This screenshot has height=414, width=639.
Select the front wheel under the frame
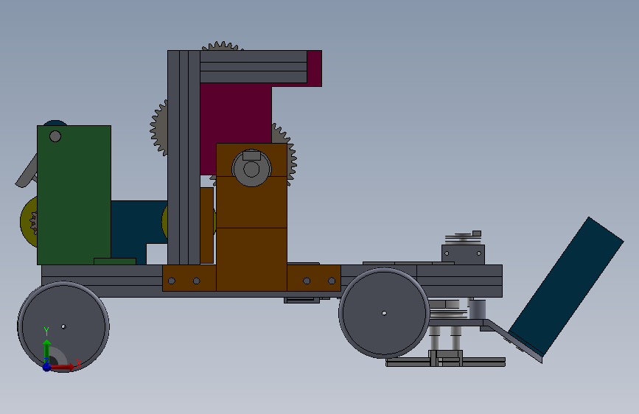[384, 313]
